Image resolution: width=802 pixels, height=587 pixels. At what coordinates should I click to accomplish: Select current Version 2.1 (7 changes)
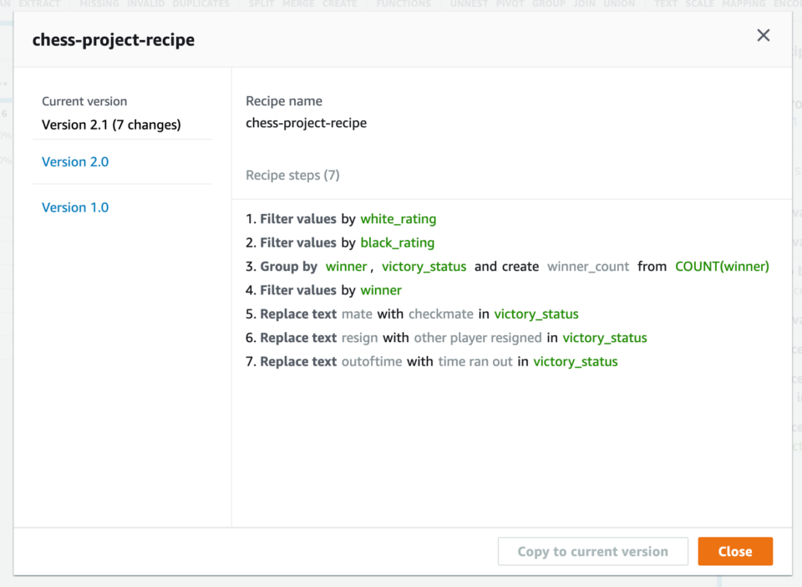click(x=111, y=125)
